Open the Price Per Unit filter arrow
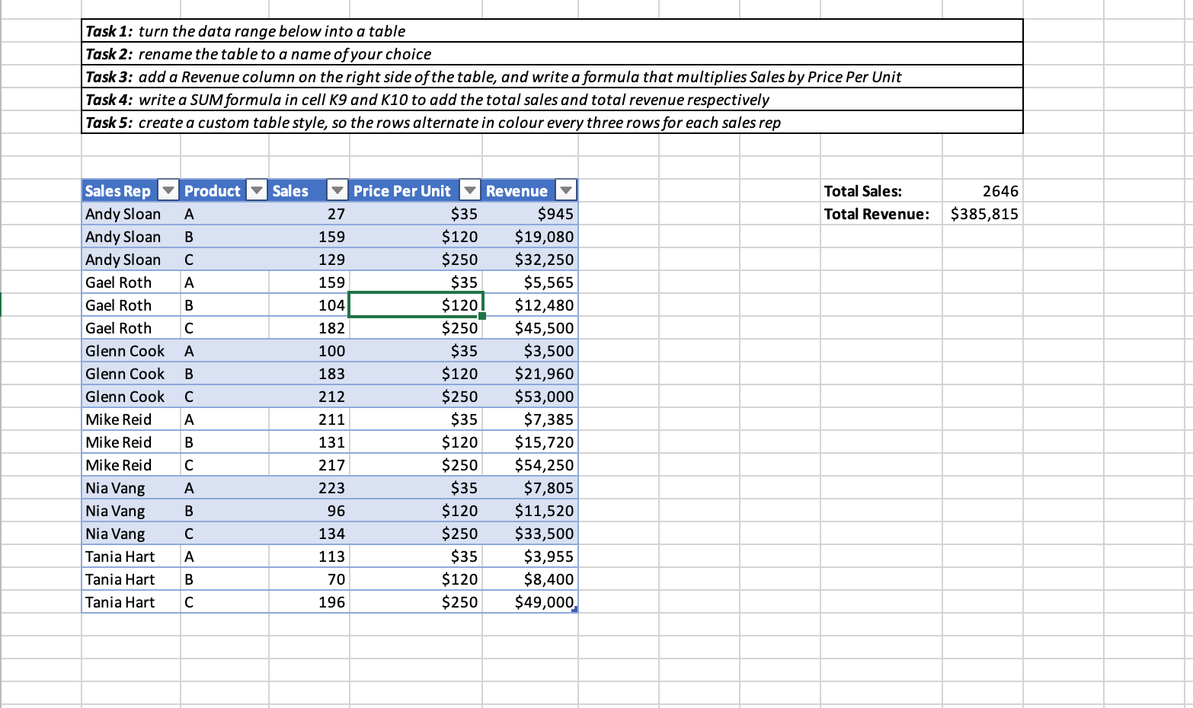 [x=471, y=190]
